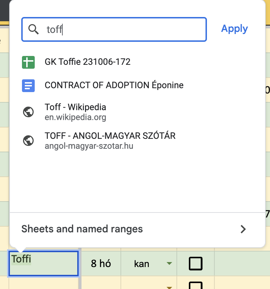Click the globe icon next to Toff - Wikipedia
This screenshot has width=270, height=289.
28,112
